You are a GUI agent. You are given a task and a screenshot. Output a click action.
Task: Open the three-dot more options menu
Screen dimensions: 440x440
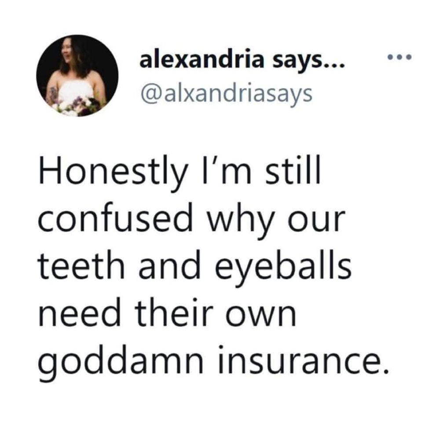click(x=400, y=57)
